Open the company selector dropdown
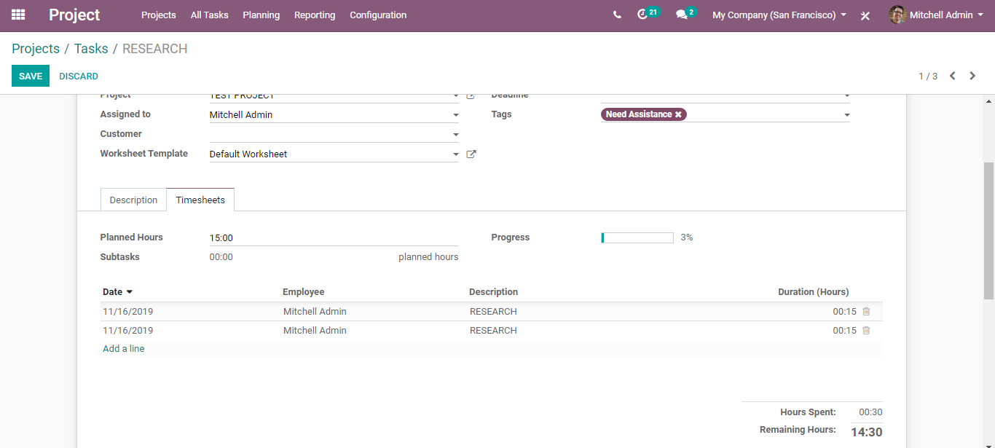 [779, 15]
